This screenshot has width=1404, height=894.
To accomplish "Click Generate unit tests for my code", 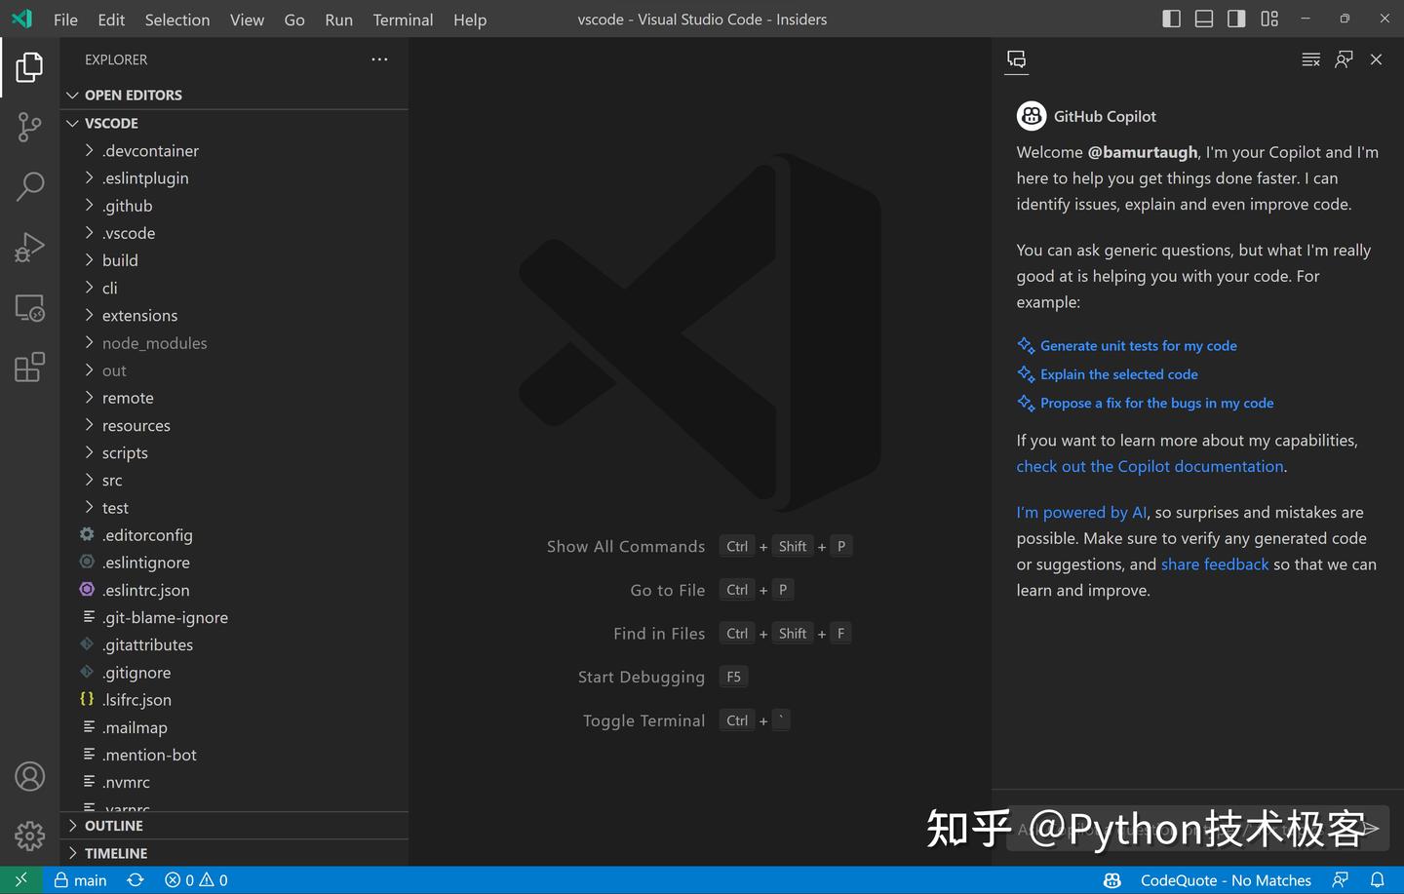I will point(1138,345).
